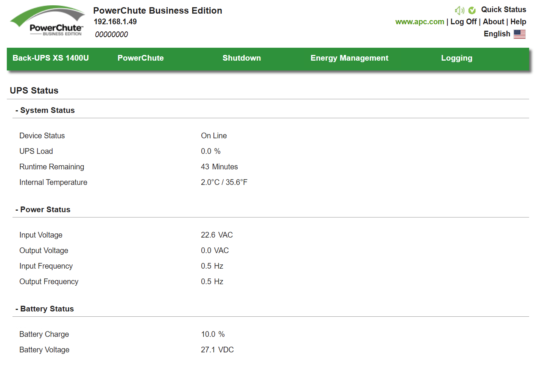Open the Help link
The width and height of the screenshot is (542, 366).
click(x=518, y=22)
